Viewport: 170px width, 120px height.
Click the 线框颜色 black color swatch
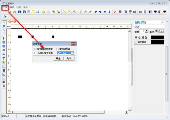157,37
